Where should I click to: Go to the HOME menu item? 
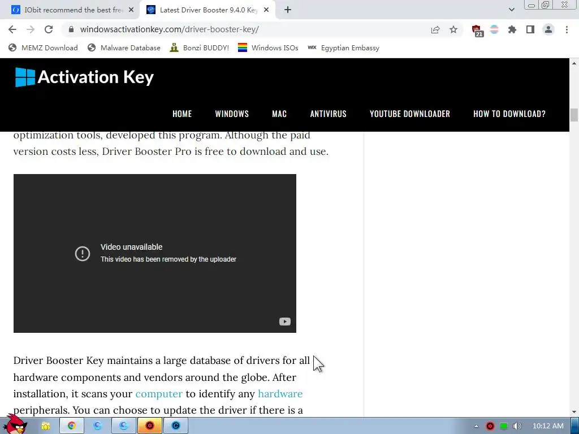click(182, 114)
